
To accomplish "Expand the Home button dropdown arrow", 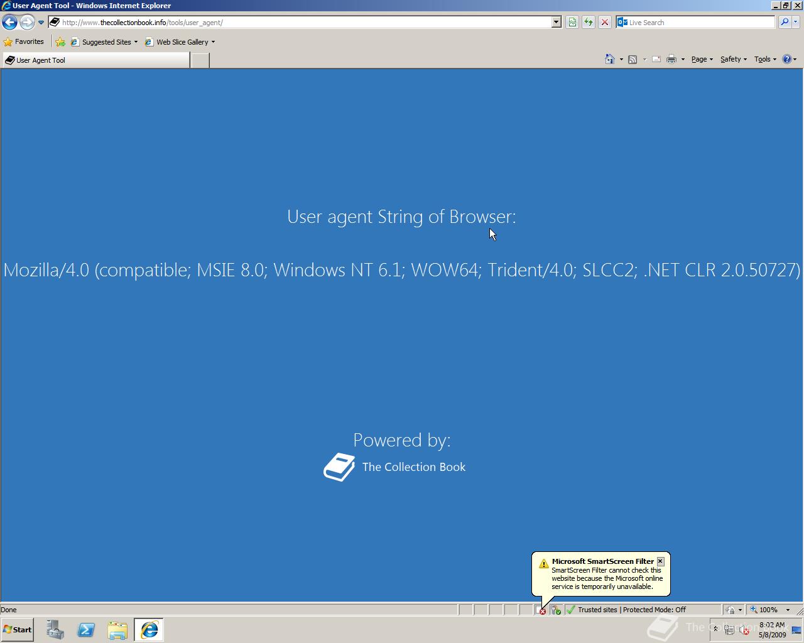I will 621,60.
